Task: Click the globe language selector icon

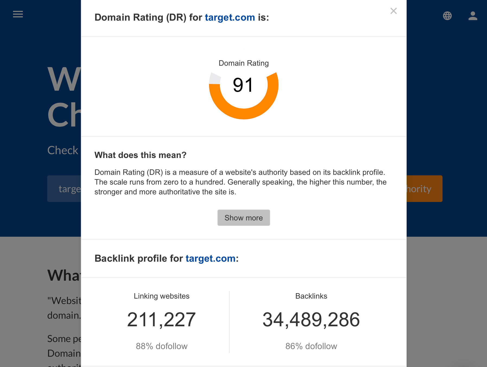Action: 447,16
